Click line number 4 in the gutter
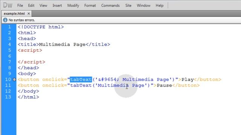This screenshot has height=135, width=241. tap(9, 44)
